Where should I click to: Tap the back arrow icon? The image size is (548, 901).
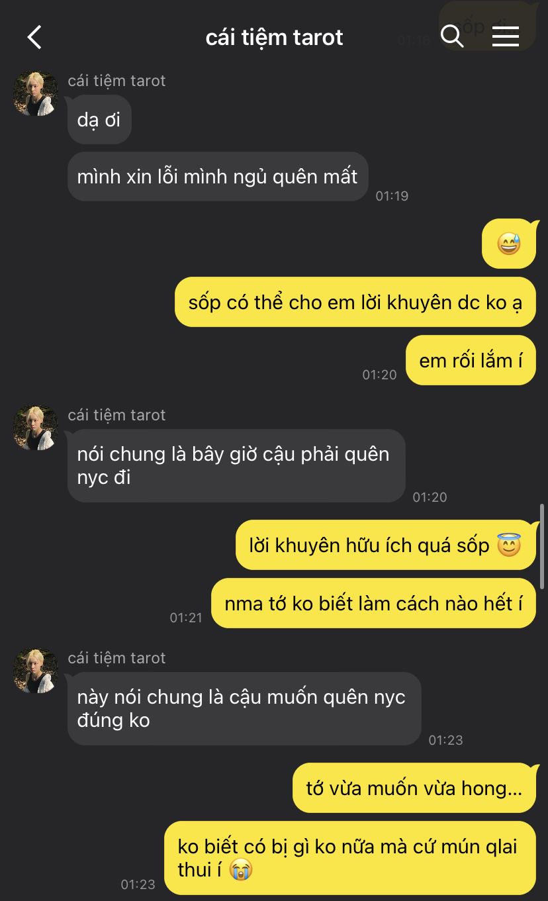tap(34, 37)
